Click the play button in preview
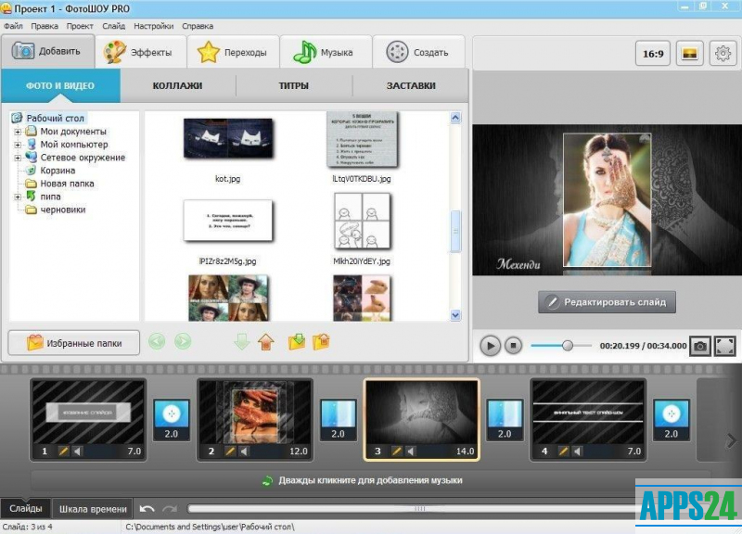 [x=490, y=346]
